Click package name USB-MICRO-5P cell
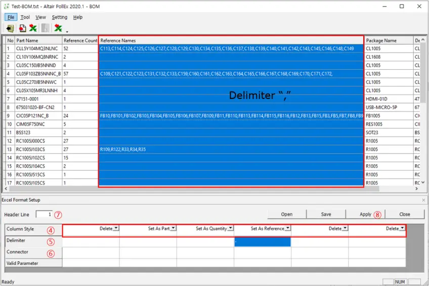The width and height of the screenshot is (429, 286). coord(389,107)
